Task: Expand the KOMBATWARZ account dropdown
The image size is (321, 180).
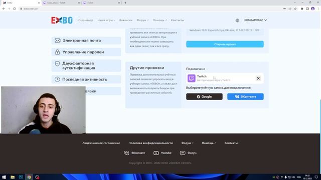Action: click(255, 20)
